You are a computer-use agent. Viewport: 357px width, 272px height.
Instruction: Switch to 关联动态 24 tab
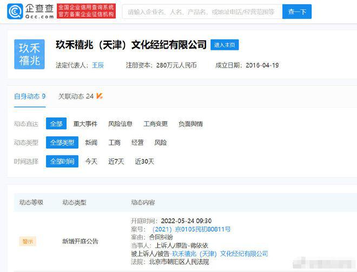(76, 96)
